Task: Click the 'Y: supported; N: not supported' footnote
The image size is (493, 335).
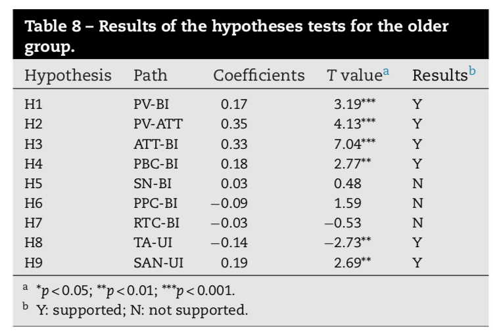Action: click(143, 309)
